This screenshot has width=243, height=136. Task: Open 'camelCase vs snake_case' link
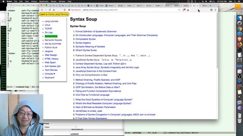pos(89,111)
